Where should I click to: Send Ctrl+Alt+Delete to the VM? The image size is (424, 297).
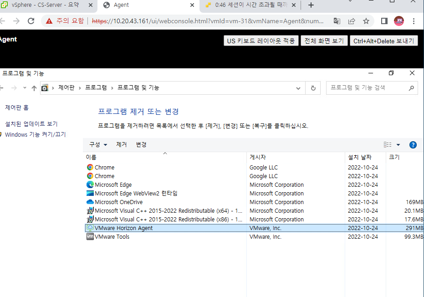tap(384, 41)
